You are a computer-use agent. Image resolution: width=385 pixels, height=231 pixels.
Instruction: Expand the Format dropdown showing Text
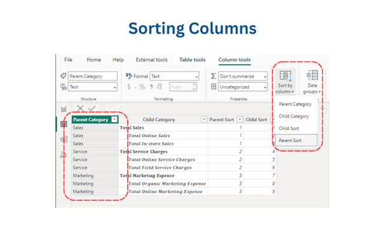(174, 76)
